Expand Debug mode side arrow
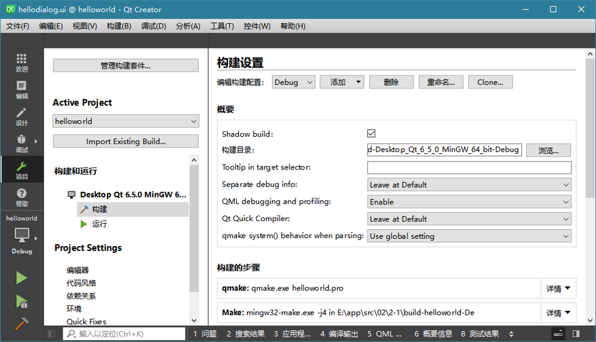This screenshot has height=342, width=596. pos(36,141)
